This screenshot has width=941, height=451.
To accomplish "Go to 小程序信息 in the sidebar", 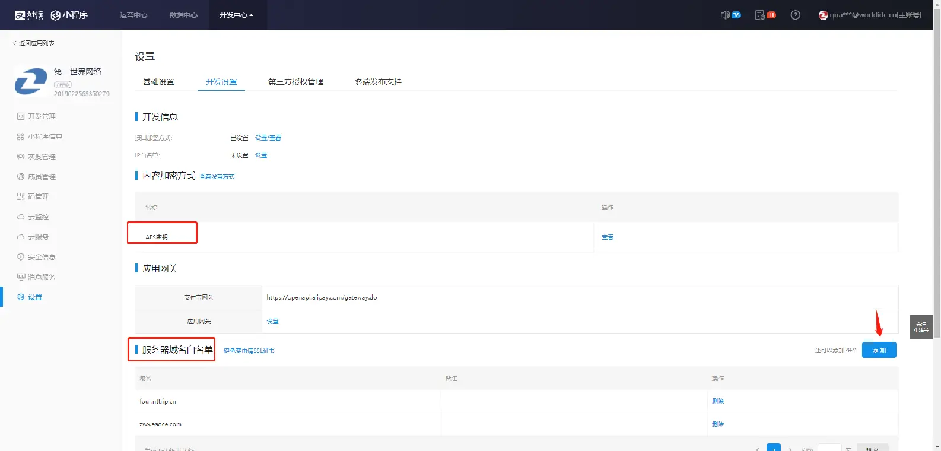I will coord(44,136).
